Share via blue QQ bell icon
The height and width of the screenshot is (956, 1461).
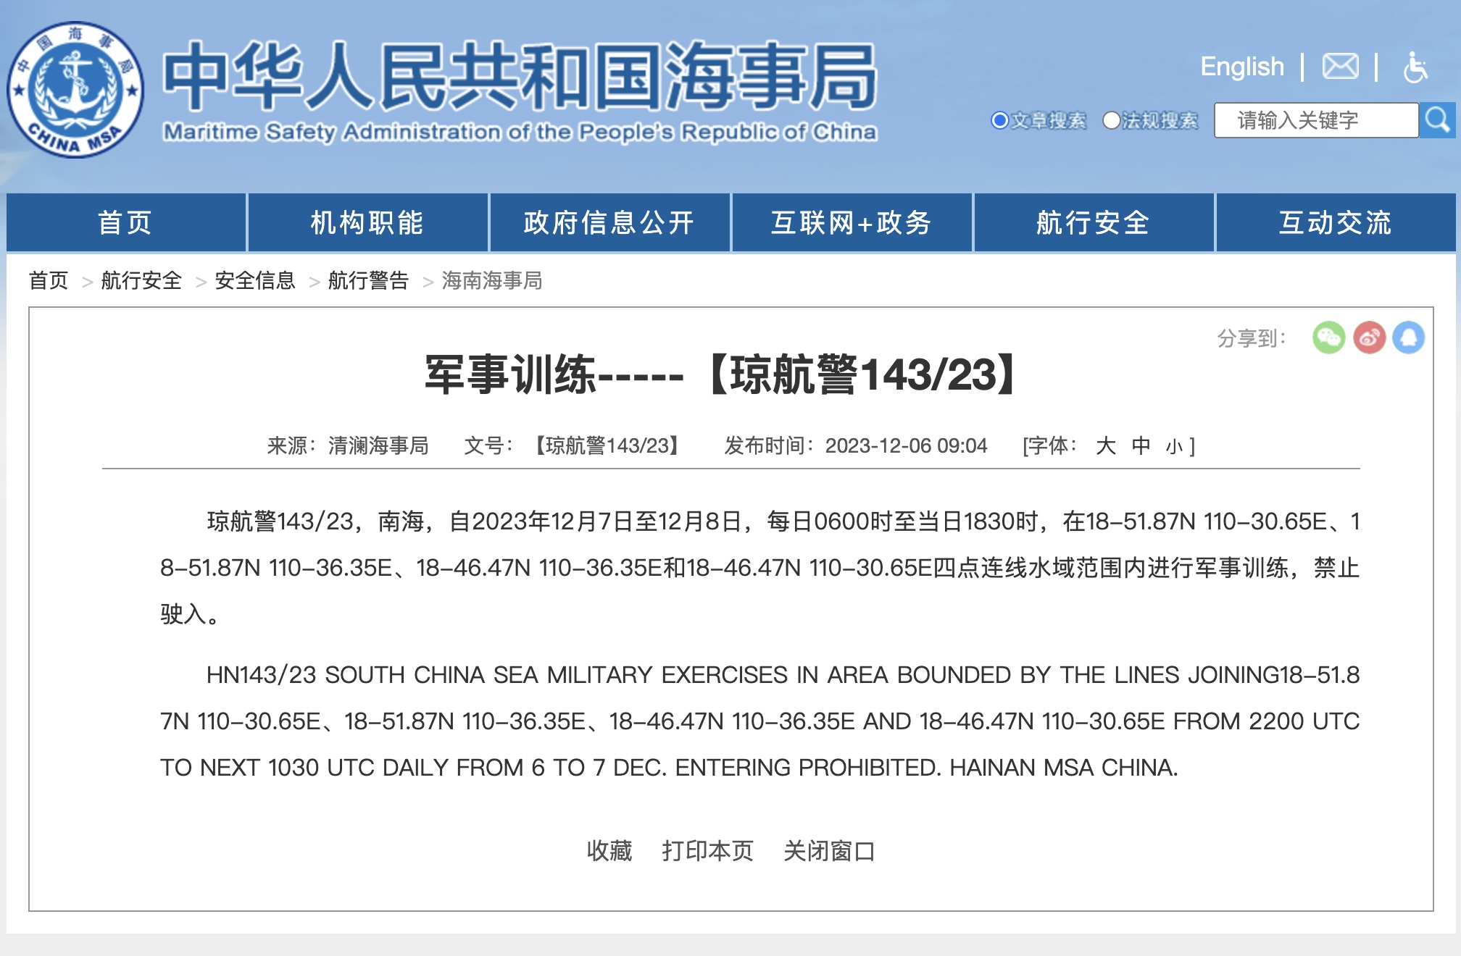[x=1409, y=337]
